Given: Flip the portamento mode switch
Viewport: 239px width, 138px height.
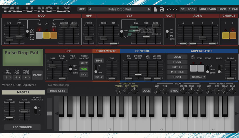Looking at the screenshot, I should tap(96, 69).
